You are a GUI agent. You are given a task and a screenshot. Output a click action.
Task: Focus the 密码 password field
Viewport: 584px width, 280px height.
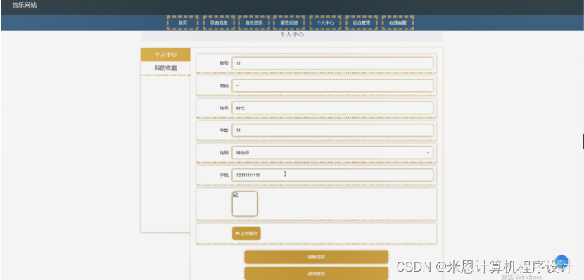(333, 86)
